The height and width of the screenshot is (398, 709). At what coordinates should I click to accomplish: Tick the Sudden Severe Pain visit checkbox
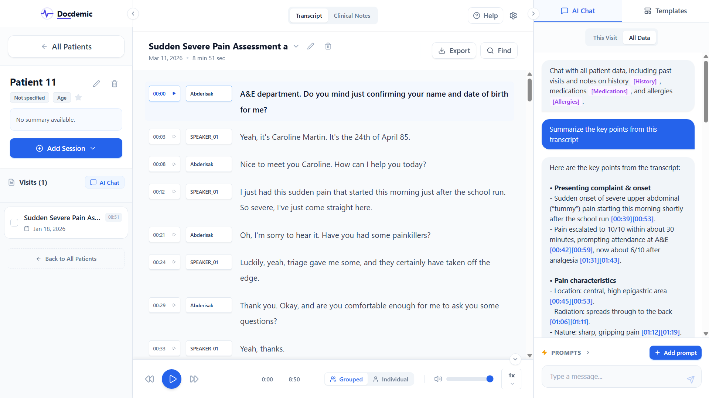point(14,223)
